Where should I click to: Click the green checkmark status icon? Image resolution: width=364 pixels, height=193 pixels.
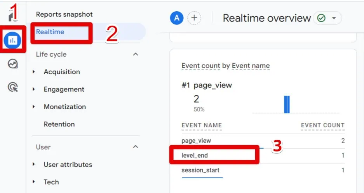(x=321, y=18)
